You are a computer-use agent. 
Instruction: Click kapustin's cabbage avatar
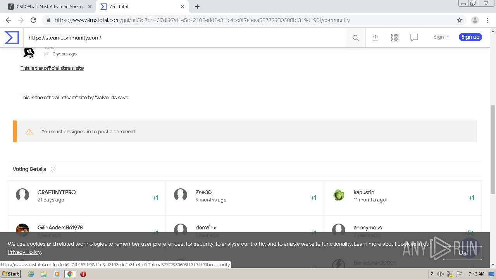(x=339, y=195)
